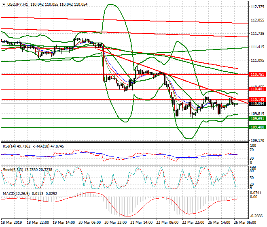Click the 22 Mar 22:00 time label
Viewport: 267px width, 227px height.
pos(193,223)
